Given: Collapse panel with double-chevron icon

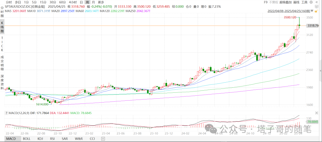Looking at the screenshot, I should pyautogui.click(x=317, y=2).
